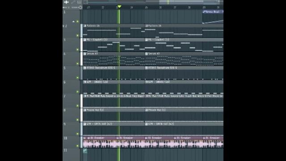
Task: Select second Pattern 26 clip title
Action: click(x=155, y=26)
